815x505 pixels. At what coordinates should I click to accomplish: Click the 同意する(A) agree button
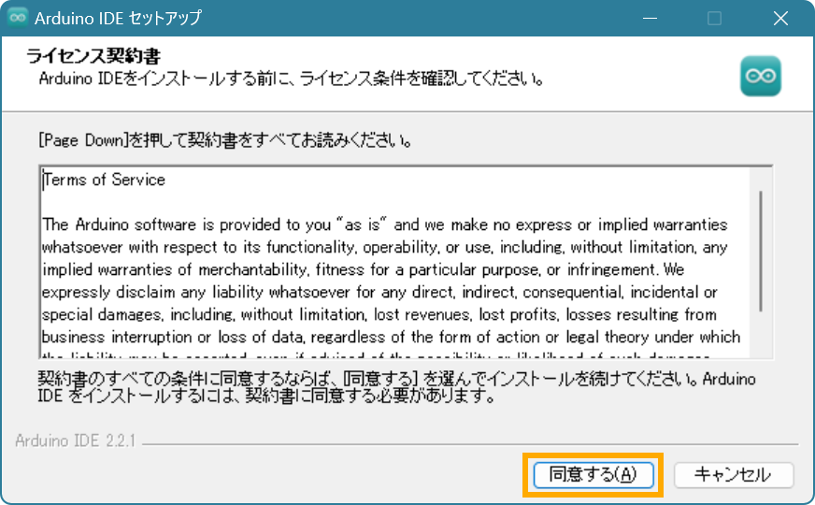coord(593,474)
